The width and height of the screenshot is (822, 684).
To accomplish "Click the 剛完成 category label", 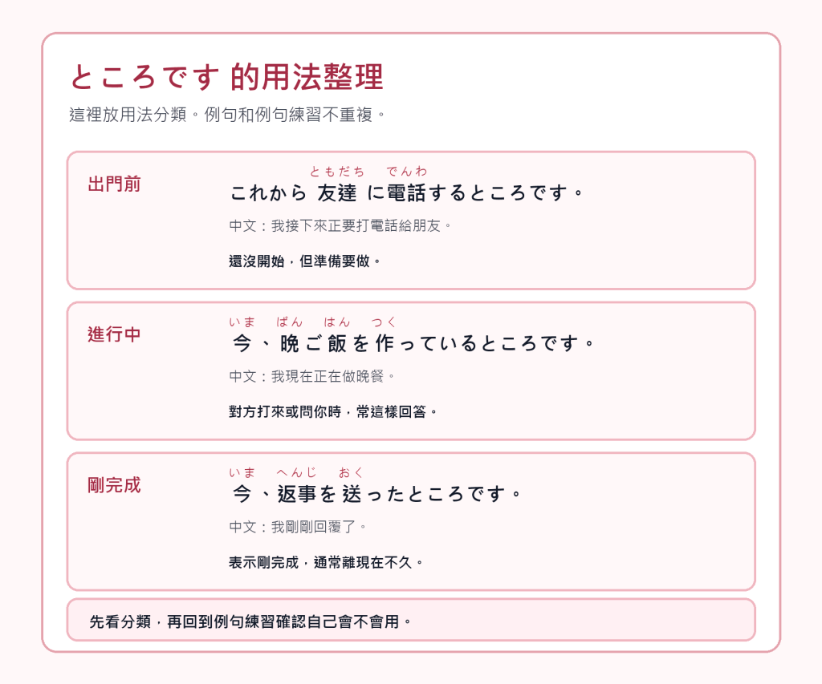I will pos(114,485).
